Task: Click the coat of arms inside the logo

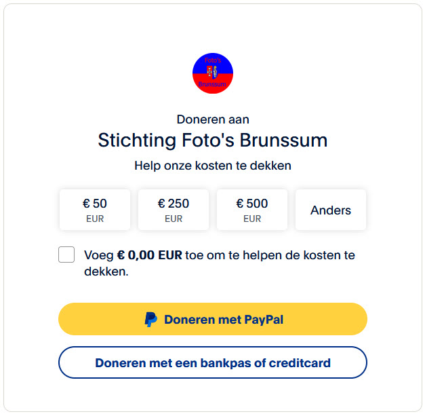Action: (x=212, y=72)
